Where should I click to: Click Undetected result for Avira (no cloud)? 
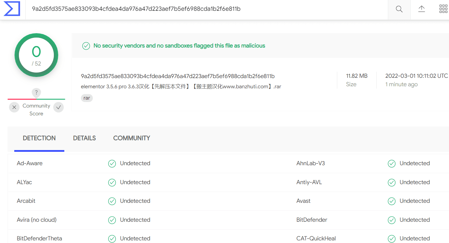click(x=135, y=220)
